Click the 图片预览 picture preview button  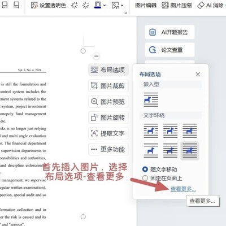pos(108,102)
